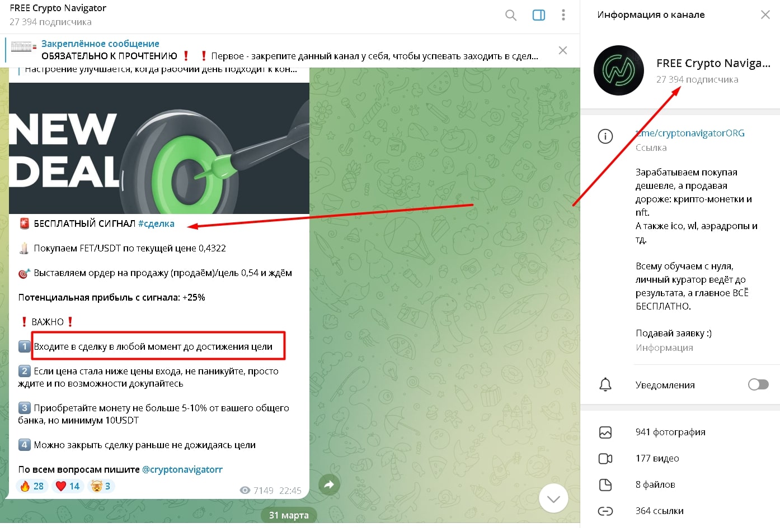
Task: Click the bell notifications icon
Action: (x=605, y=384)
